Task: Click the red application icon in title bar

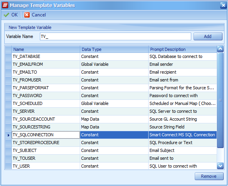Action: pos(5,5)
